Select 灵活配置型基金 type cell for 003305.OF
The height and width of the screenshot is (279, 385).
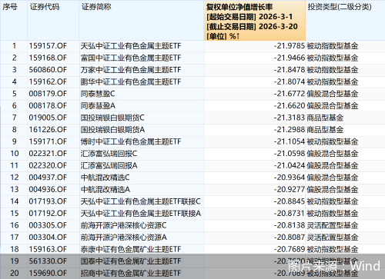click(333, 225)
